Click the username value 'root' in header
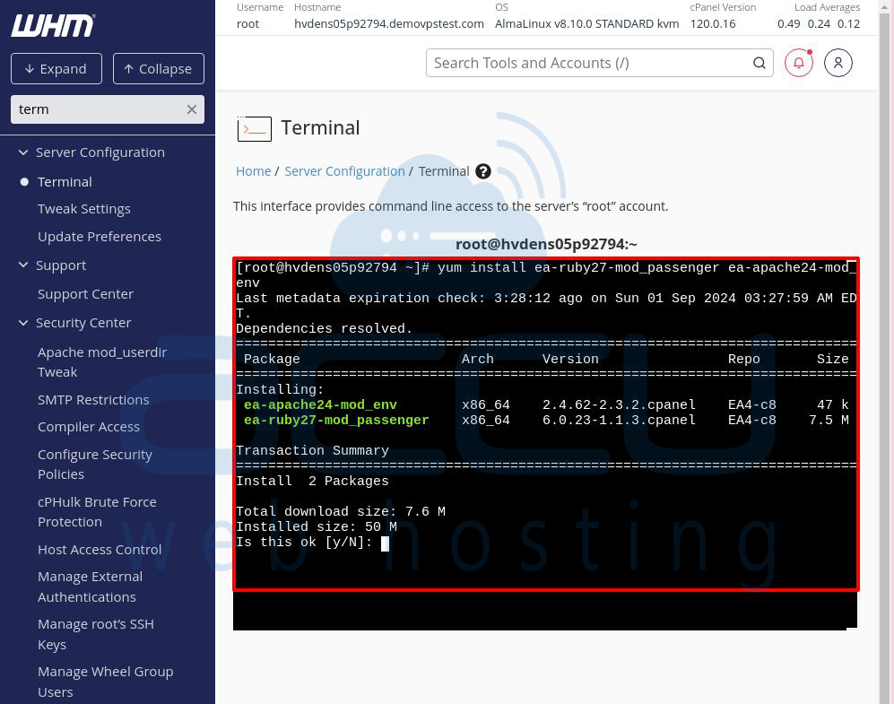 tap(248, 24)
